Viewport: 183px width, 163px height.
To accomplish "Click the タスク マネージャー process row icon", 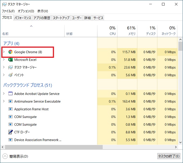I will [10, 67].
